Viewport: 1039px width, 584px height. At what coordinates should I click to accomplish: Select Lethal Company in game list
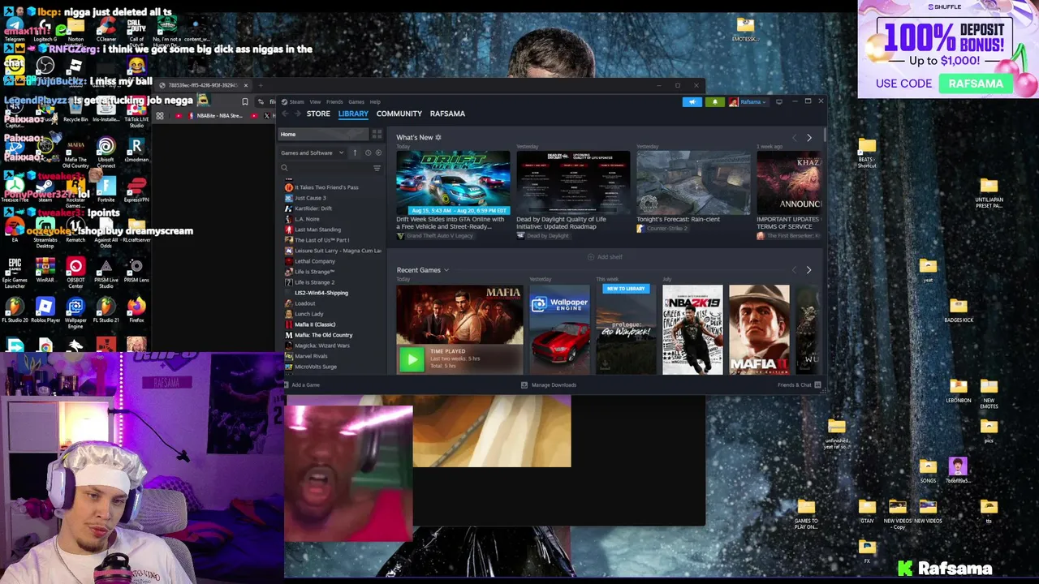tap(315, 261)
